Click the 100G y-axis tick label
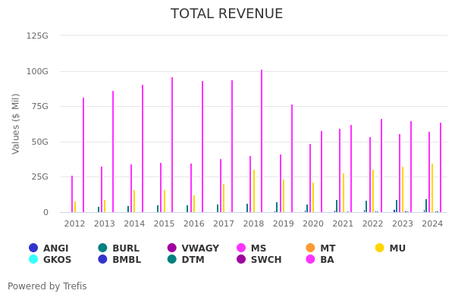This screenshot has height=303, width=455. point(37,71)
